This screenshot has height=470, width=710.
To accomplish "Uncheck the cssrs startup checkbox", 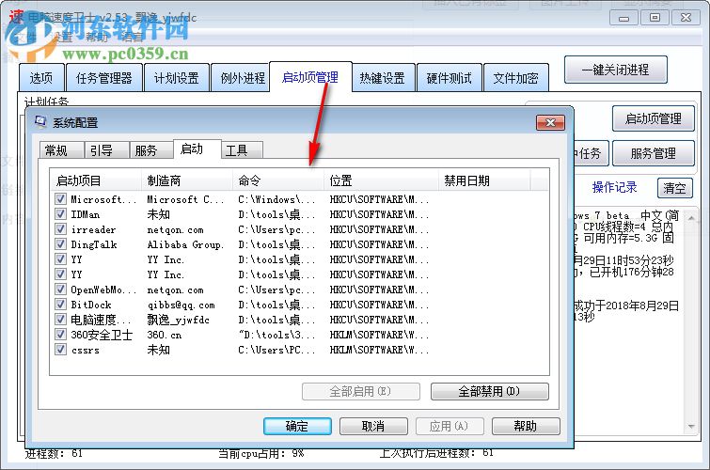I will pos(60,350).
